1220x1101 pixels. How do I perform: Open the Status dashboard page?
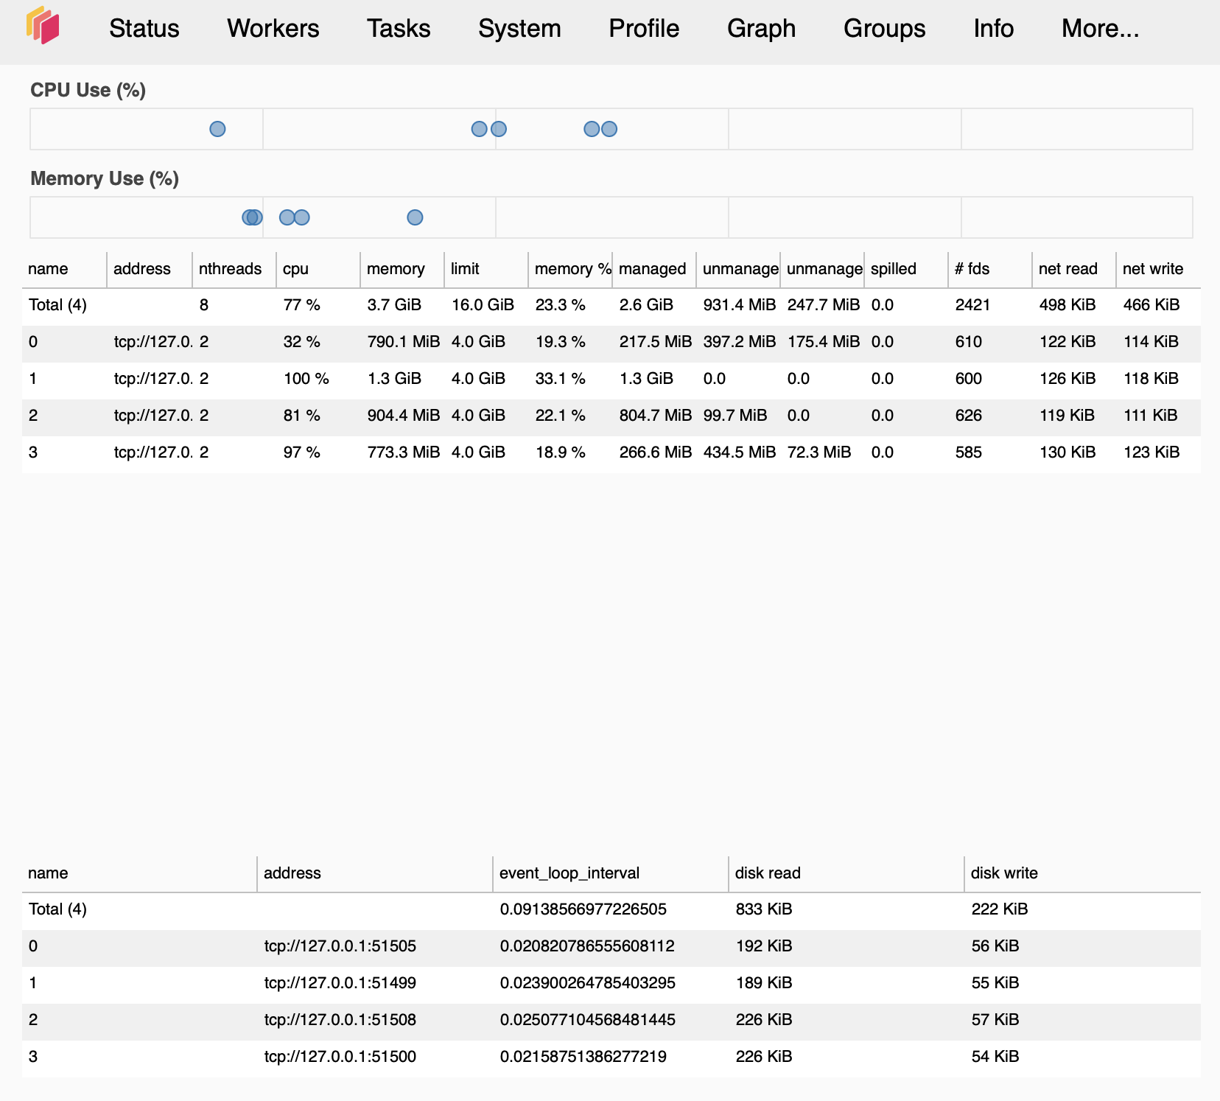tap(143, 29)
